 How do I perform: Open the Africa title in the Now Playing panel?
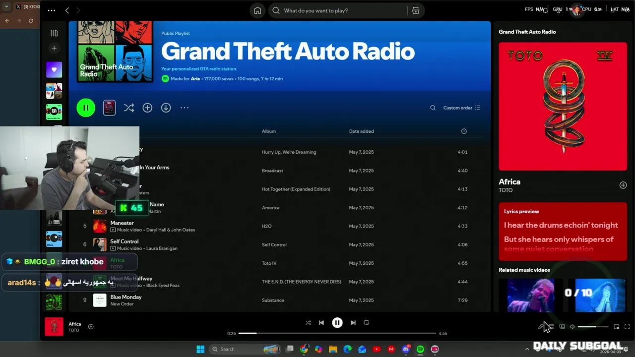[509, 182]
